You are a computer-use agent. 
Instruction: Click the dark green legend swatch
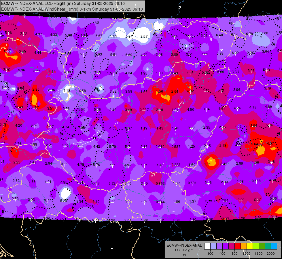(262, 246)
